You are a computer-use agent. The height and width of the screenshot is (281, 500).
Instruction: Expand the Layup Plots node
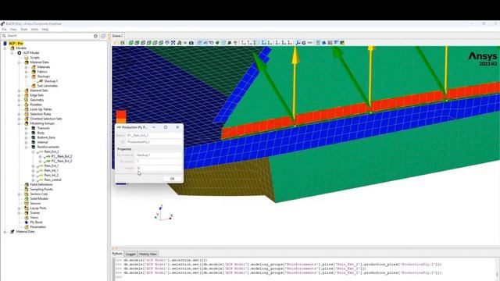click(19, 208)
